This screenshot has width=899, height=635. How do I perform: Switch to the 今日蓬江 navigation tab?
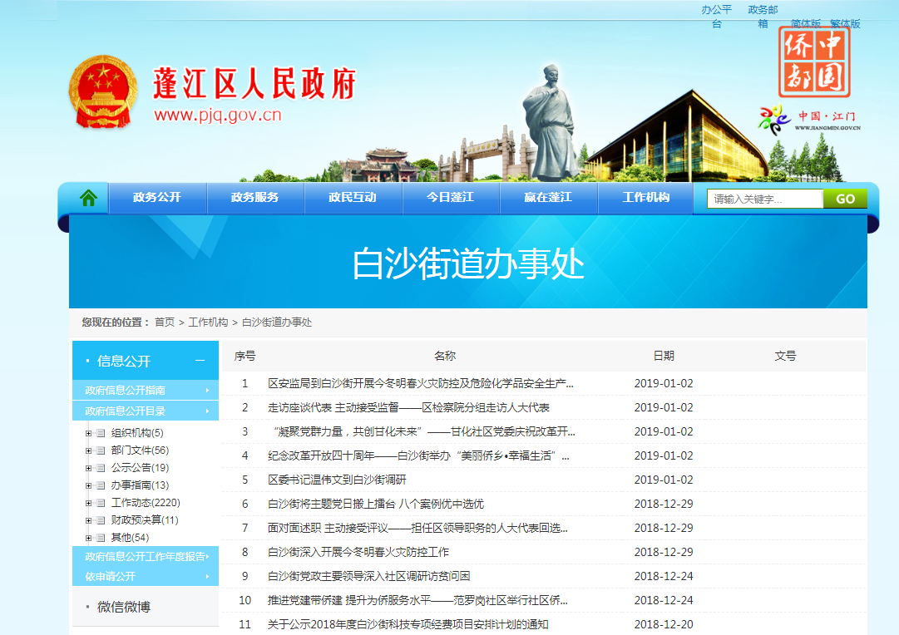click(x=451, y=198)
